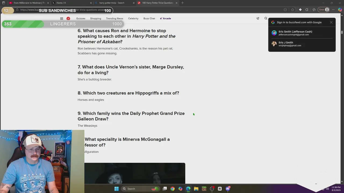Image resolution: width=344 pixels, height=193 pixels.
Task: Open browser Settings and more menu
Action: coord(333,10)
